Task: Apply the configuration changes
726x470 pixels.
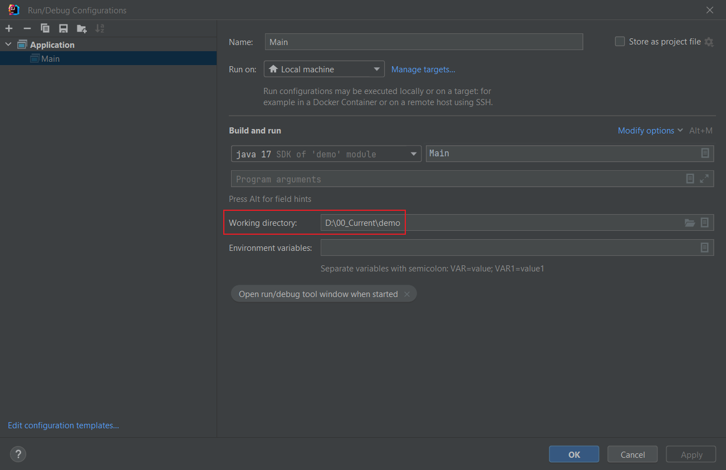Action: click(x=690, y=454)
